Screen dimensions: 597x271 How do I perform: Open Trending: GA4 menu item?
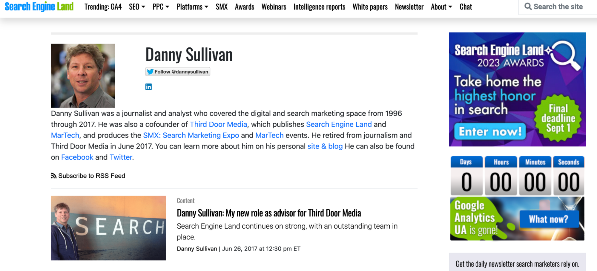point(103,7)
